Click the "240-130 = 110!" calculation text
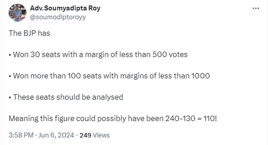This screenshot has height=145, width=268. (191, 119)
